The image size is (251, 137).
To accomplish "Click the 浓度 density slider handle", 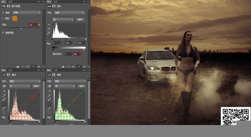I will click(21, 29).
